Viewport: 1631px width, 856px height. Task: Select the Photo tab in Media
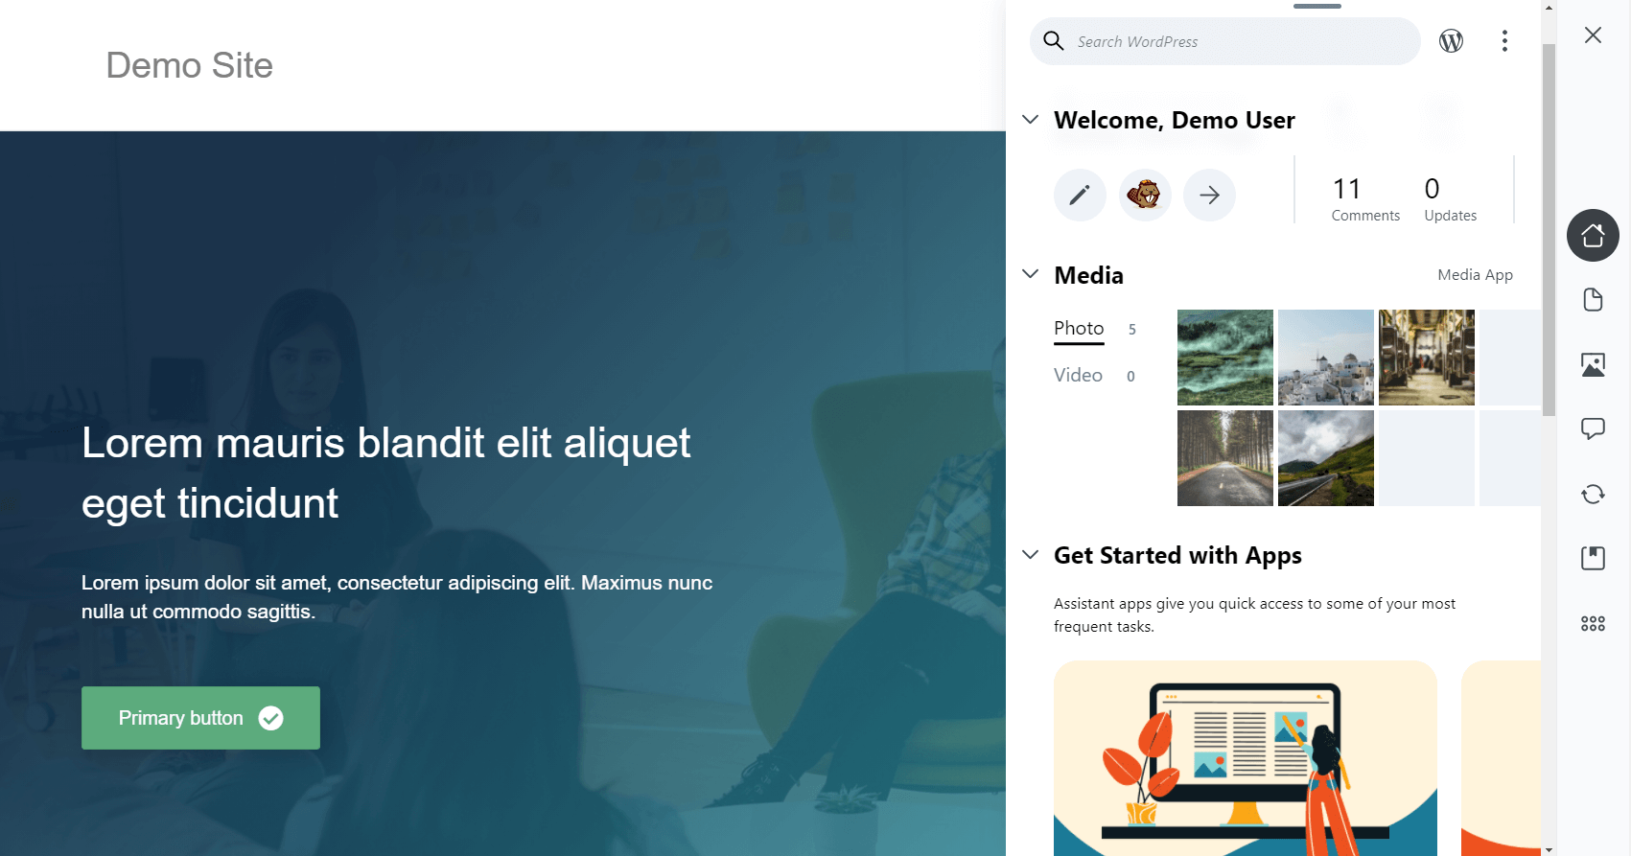(x=1079, y=329)
